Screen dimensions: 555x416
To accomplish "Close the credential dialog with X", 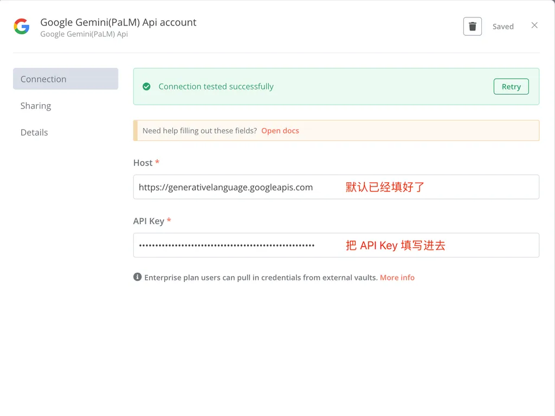I will tap(534, 25).
